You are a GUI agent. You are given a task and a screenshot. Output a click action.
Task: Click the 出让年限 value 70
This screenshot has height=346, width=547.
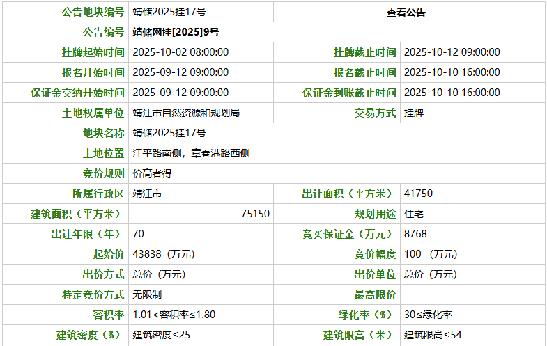click(138, 234)
